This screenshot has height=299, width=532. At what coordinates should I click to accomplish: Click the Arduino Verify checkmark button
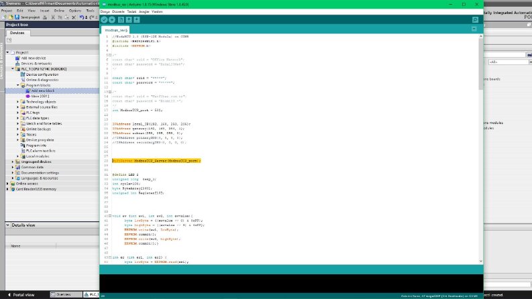point(104,19)
